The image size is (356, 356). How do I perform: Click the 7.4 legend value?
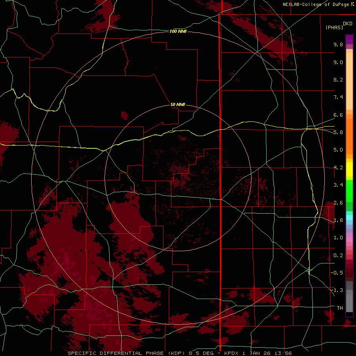pyautogui.click(x=338, y=97)
